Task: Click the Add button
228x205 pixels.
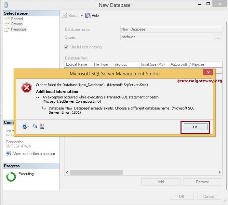Action: pos(161,182)
